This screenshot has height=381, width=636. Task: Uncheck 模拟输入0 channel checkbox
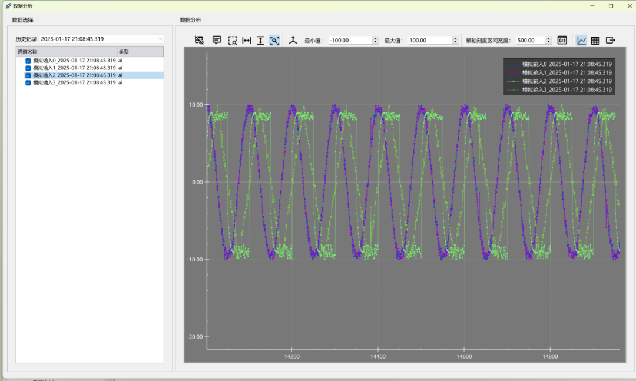pos(28,61)
